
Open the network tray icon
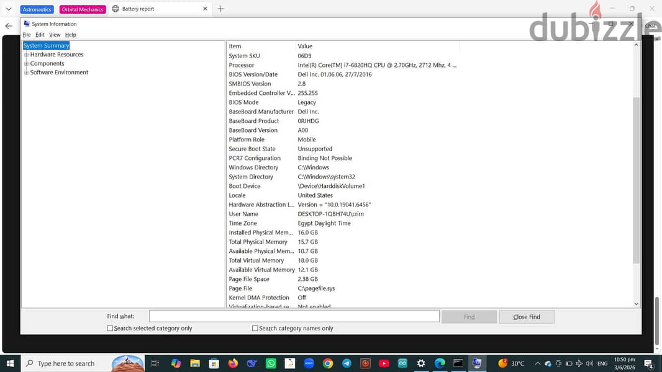coord(579,363)
